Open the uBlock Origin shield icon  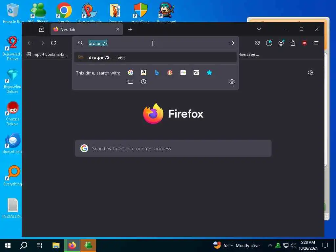[x=304, y=43]
